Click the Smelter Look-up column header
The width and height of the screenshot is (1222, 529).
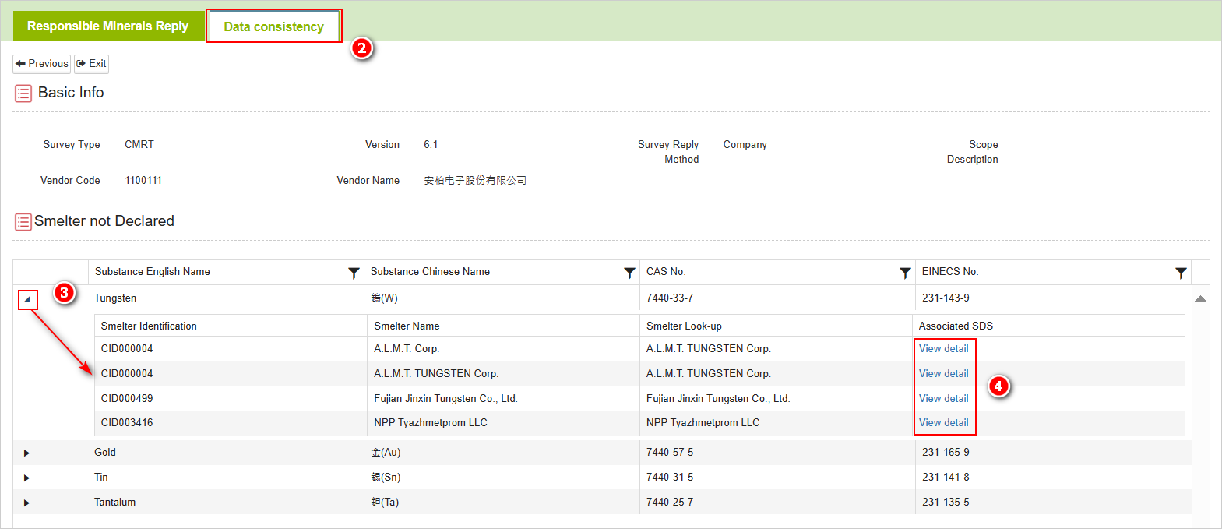click(684, 326)
